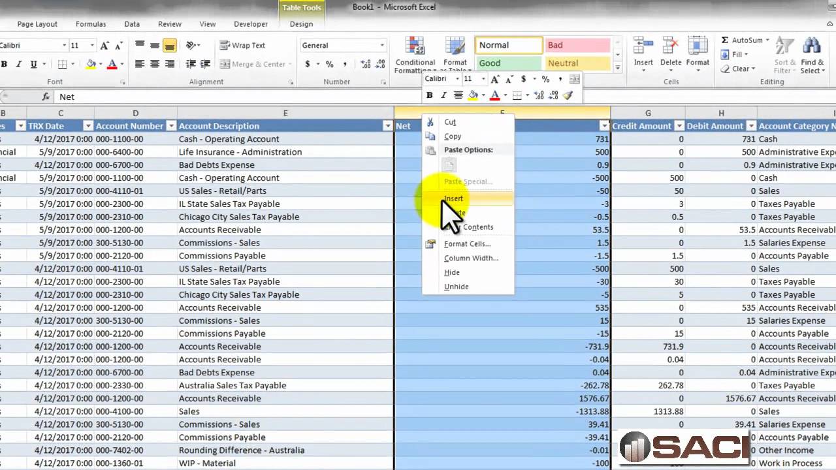Click the Insert Function fx icon
This screenshot has height=470, width=836.
click(x=46, y=97)
